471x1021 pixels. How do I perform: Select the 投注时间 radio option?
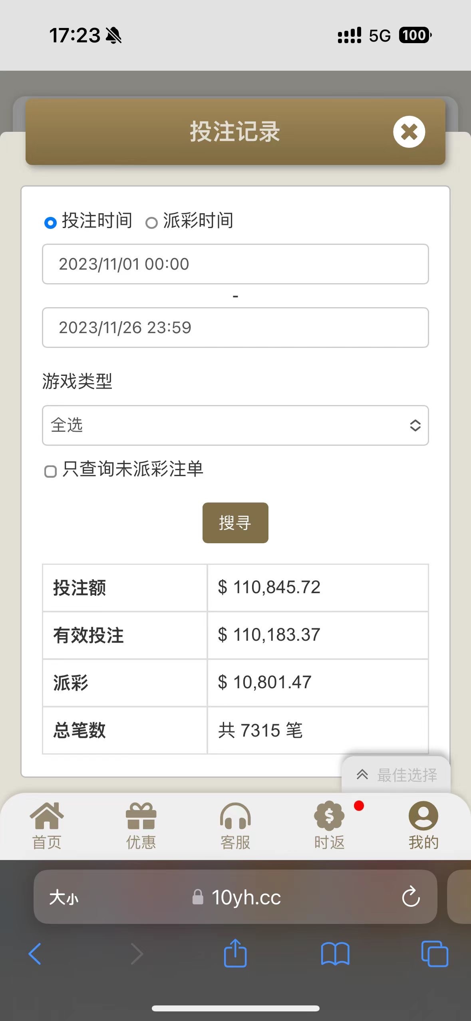(50, 222)
